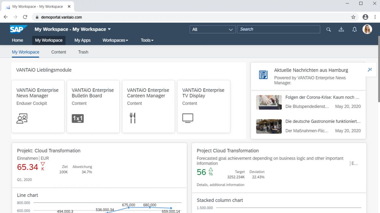Click the Deviation 22.43% value
The image size is (380, 213).
(258, 177)
